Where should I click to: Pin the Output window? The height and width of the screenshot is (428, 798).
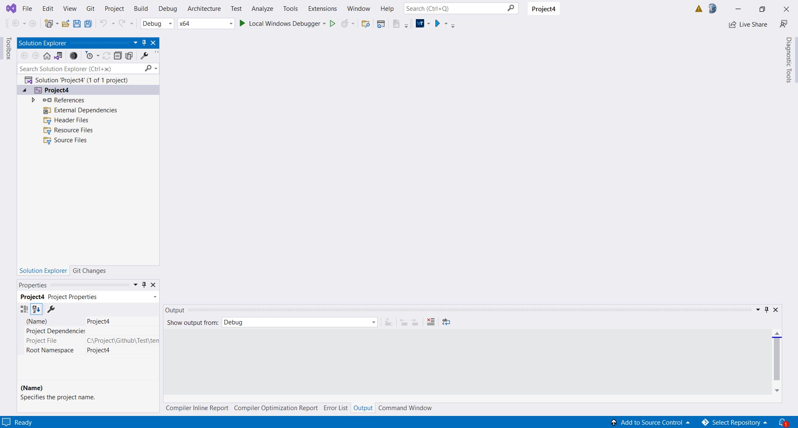pos(766,309)
